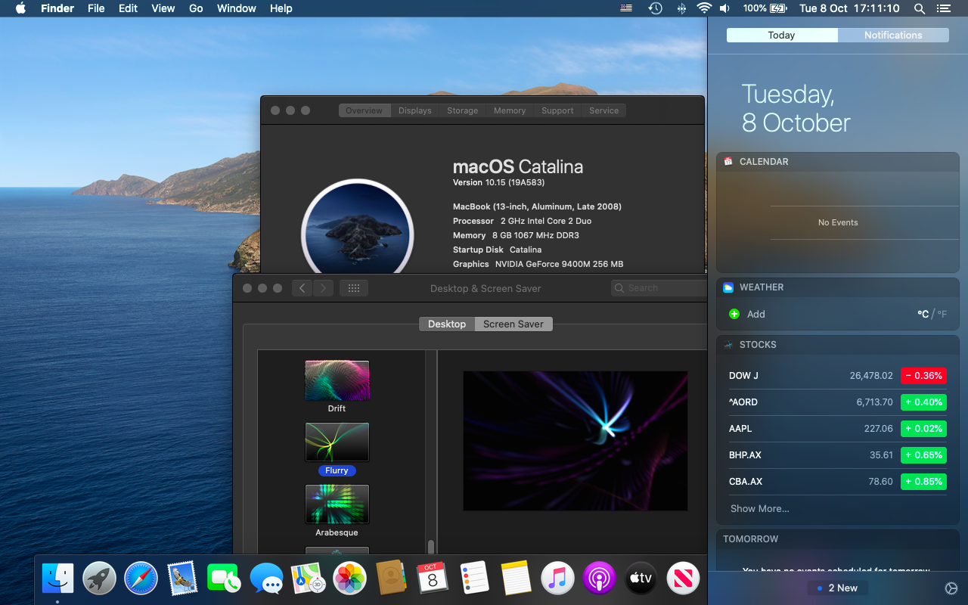Viewport: 968px width, 605px height.
Task: Open Music app in Dock
Action: pos(558,579)
